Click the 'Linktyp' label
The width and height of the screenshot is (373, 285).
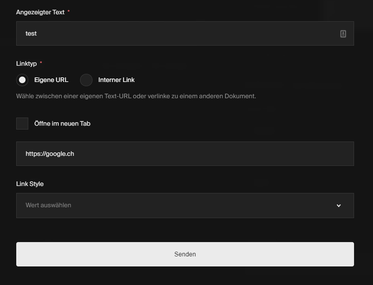[x=26, y=63]
